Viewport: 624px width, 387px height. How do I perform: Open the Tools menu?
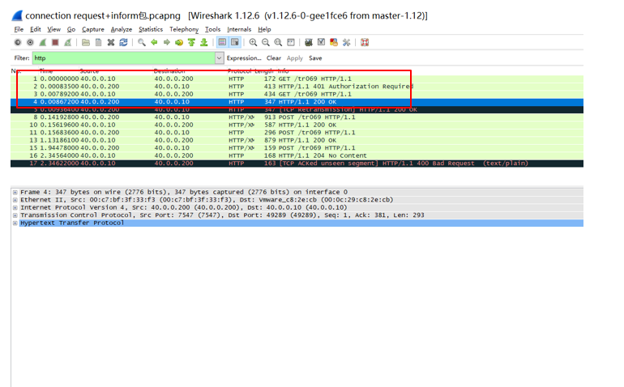point(212,29)
